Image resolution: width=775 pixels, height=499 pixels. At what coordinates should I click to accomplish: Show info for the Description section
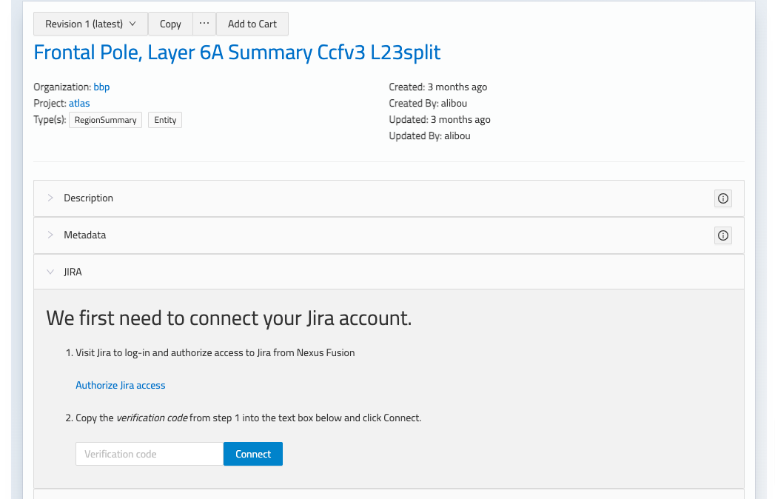(x=722, y=198)
